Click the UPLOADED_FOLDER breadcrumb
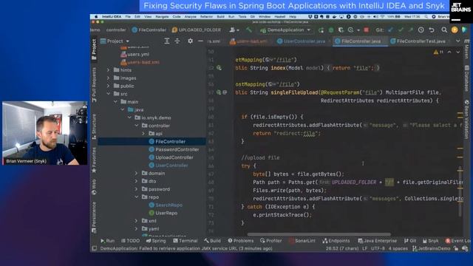The image size is (473, 266). pos(197,30)
